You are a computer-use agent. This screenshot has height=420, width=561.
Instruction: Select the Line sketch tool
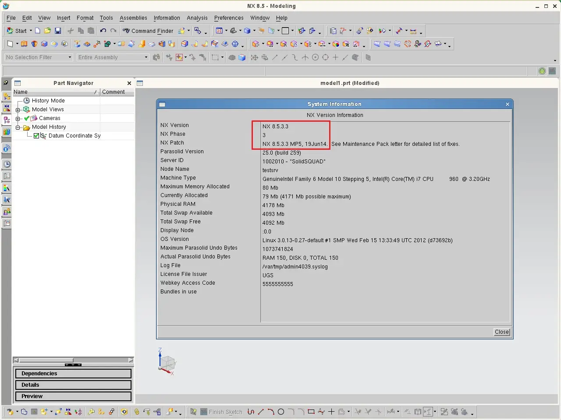pos(261,412)
